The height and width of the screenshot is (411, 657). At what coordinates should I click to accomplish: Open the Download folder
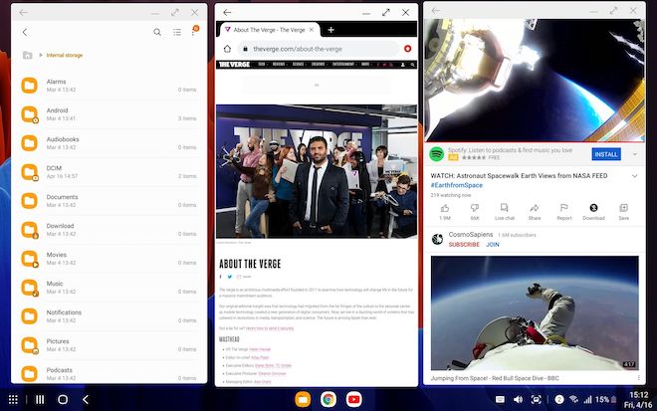109,230
